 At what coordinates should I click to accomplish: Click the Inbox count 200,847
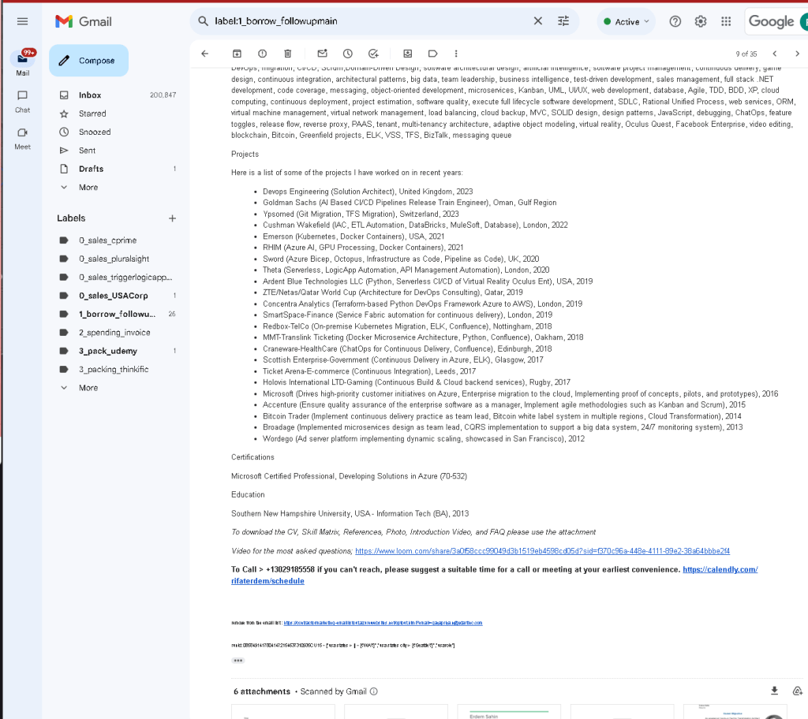coord(163,95)
